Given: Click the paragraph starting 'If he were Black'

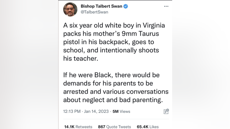Looking at the screenshot, I should point(116,87).
